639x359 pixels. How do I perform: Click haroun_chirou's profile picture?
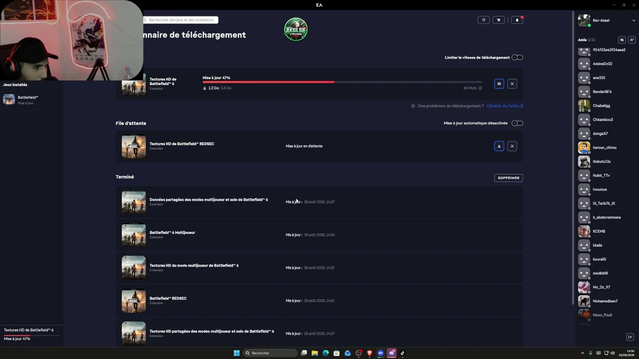584,148
